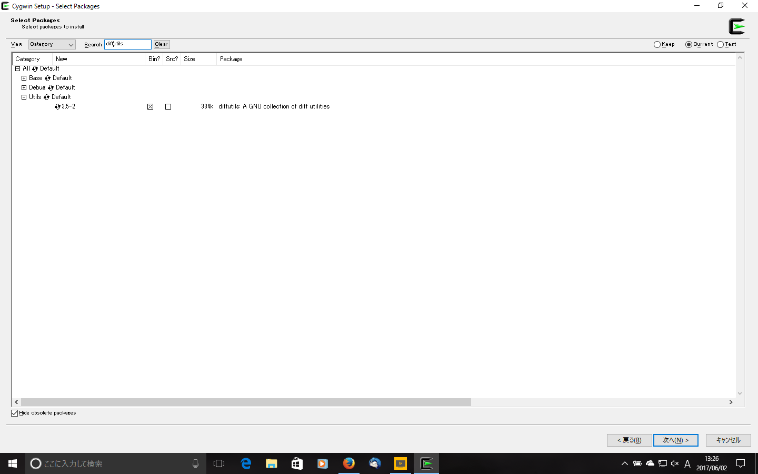This screenshot has width=758, height=474.
Task: Open the Windows Start menu
Action: (13, 463)
